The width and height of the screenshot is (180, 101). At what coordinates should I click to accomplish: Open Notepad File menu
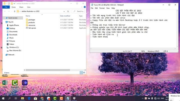click(92, 8)
